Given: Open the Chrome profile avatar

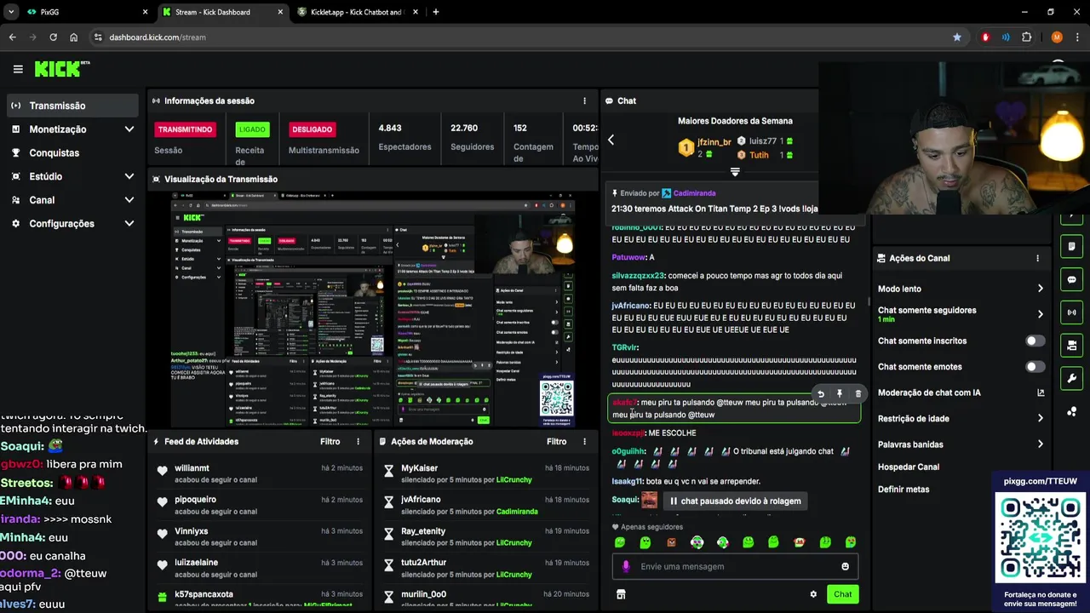Looking at the screenshot, I should (1057, 37).
